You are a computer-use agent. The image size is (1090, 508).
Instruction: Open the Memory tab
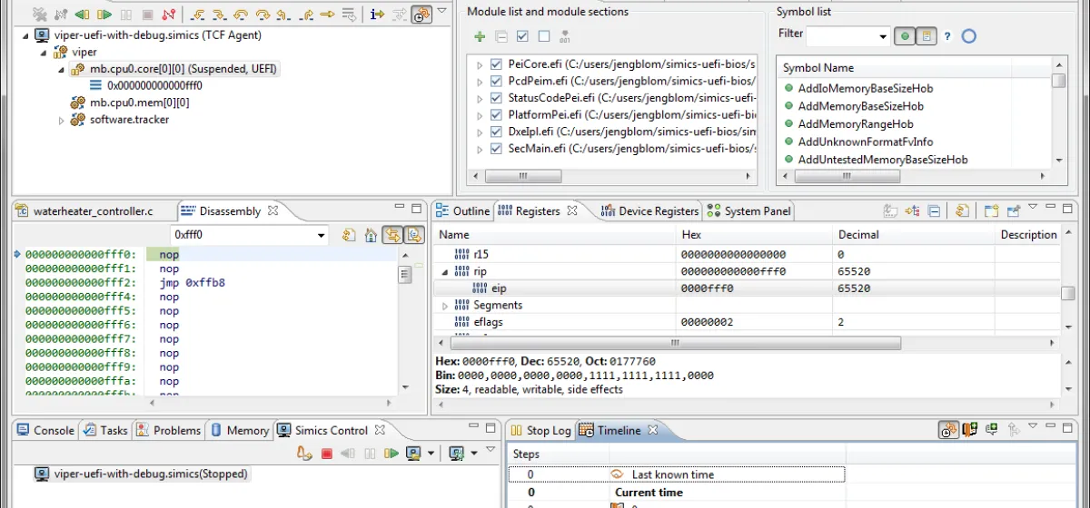pyautogui.click(x=240, y=430)
